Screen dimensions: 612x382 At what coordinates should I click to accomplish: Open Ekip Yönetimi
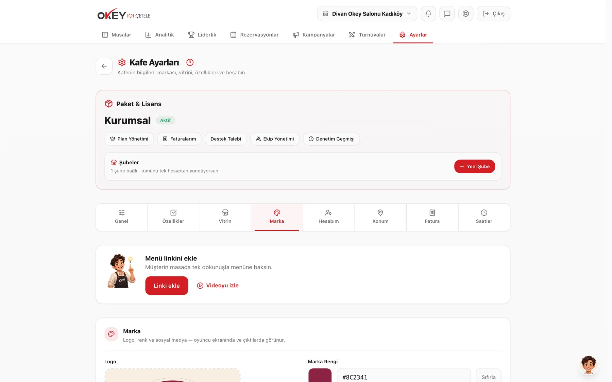(x=275, y=139)
